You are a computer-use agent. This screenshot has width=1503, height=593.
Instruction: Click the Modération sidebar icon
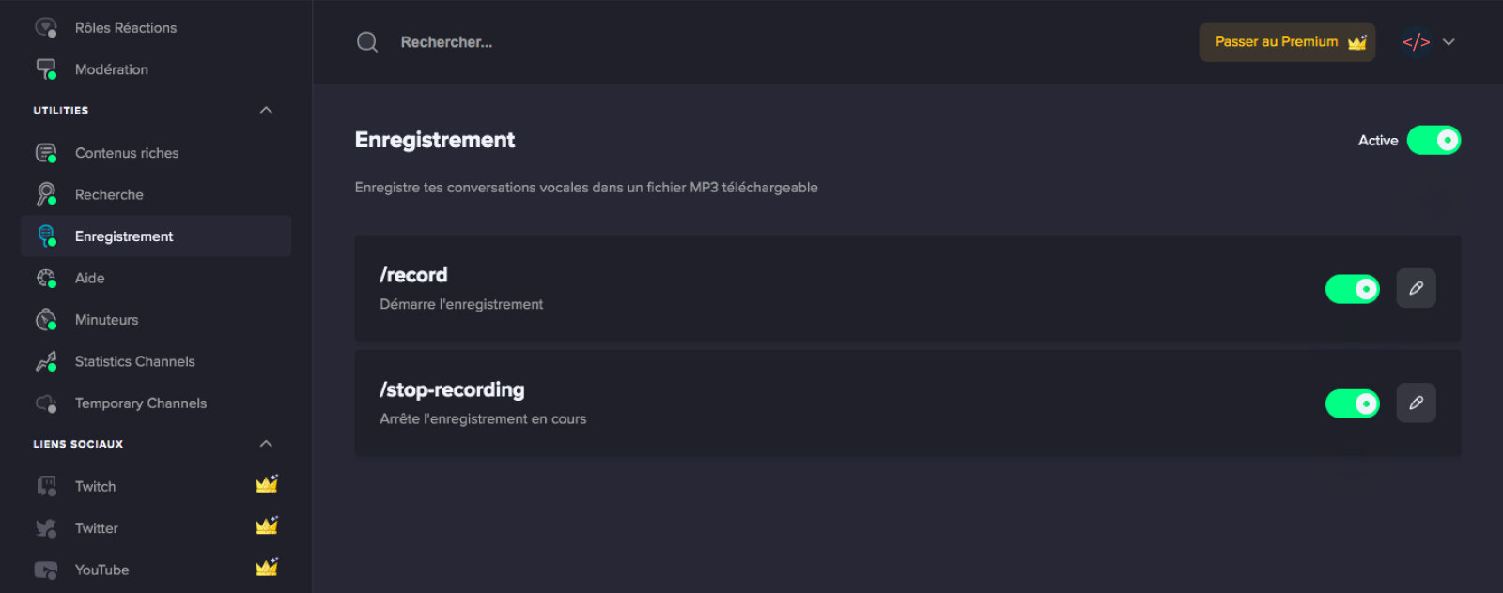pyautogui.click(x=46, y=68)
